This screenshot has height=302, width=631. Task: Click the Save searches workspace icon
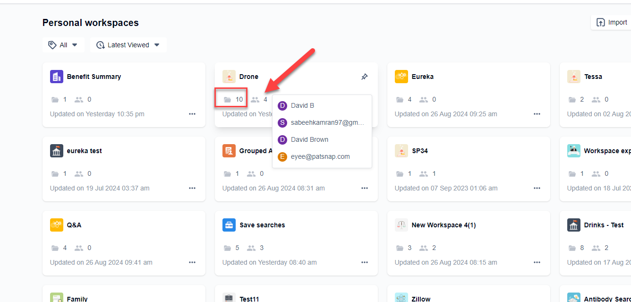pos(229,225)
